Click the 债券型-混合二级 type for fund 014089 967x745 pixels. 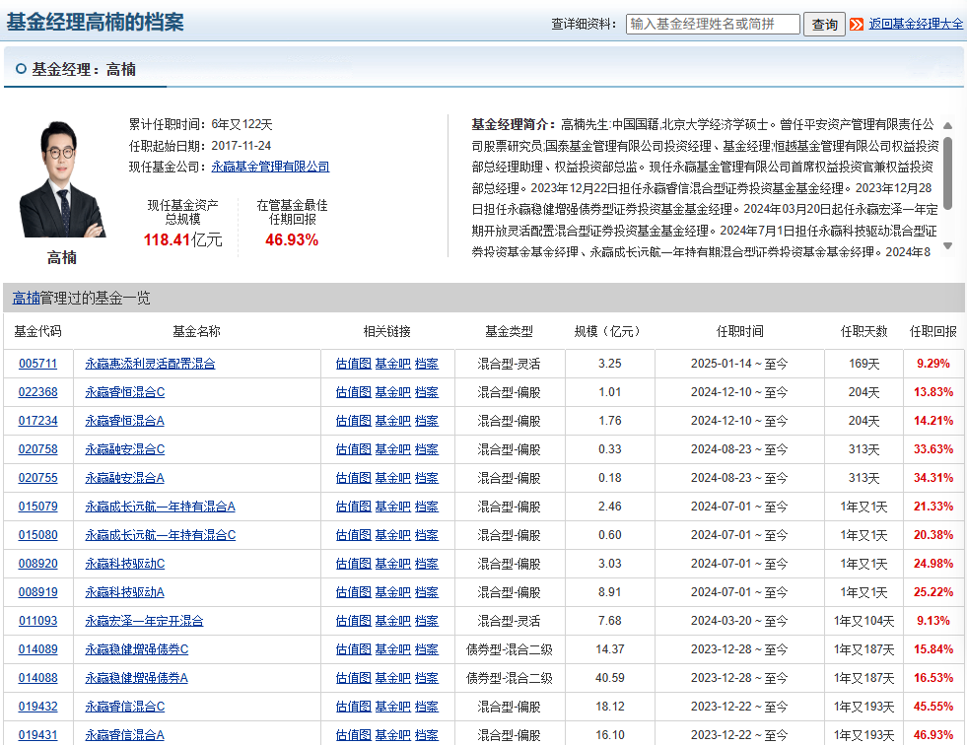(509, 649)
